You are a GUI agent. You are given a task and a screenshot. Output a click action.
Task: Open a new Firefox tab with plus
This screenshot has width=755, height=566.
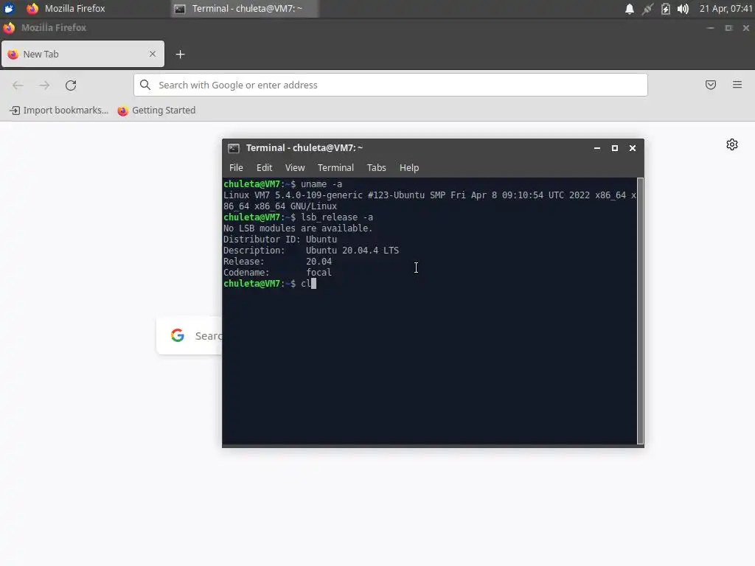click(x=180, y=55)
